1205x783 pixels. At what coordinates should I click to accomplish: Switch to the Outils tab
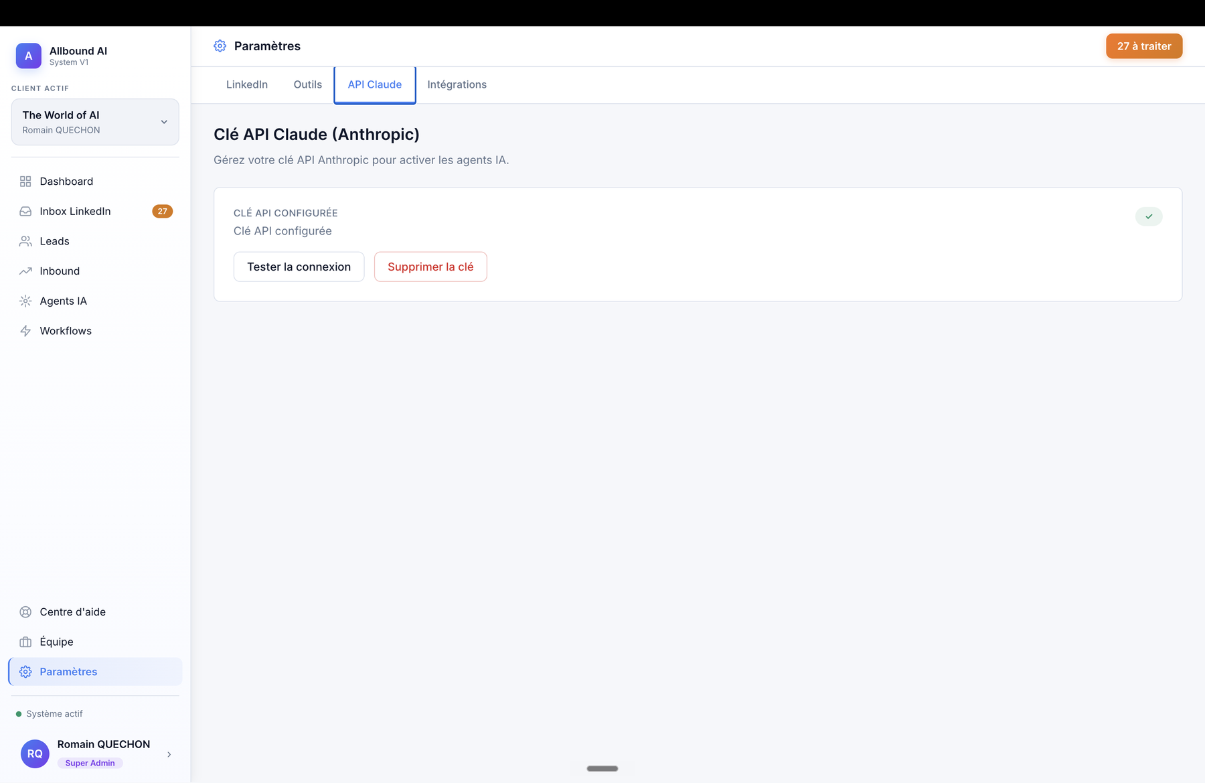coord(308,84)
